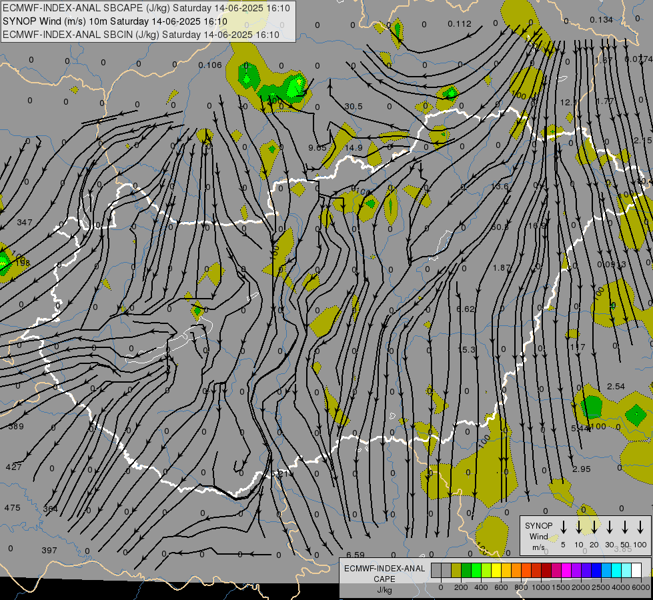This screenshot has width=653, height=600.
Task: Click the '427' value at the left edge
Action: point(13,467)
